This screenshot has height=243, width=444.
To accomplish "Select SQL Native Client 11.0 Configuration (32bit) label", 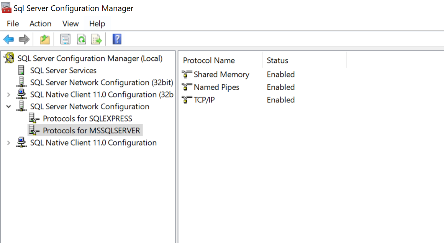I will (102, 94).
